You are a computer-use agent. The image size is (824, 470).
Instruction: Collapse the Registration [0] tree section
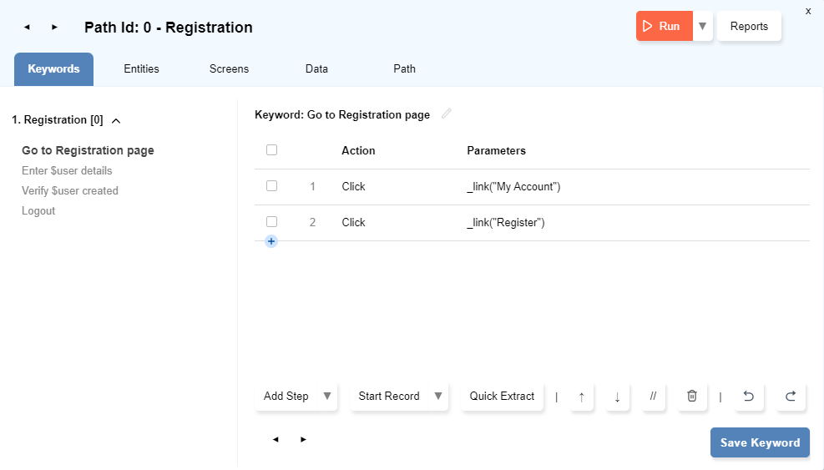click(116, 120)
